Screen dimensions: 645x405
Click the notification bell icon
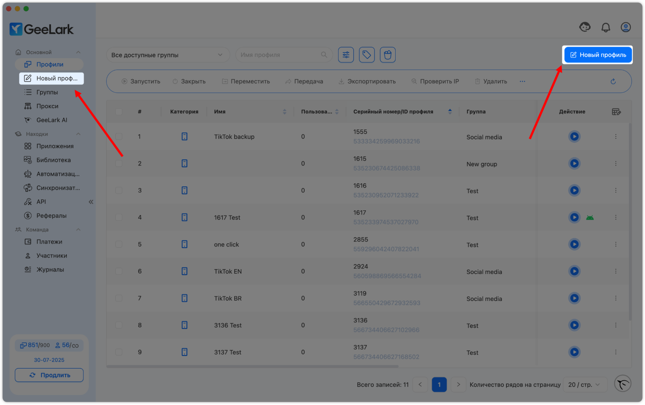coord(606,28)
